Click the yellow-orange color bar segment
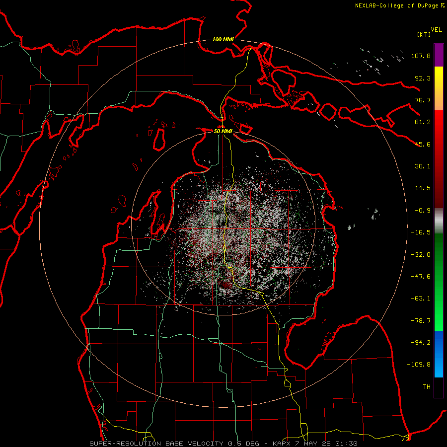This screenshot has width=447, height=447. (439, 88)
